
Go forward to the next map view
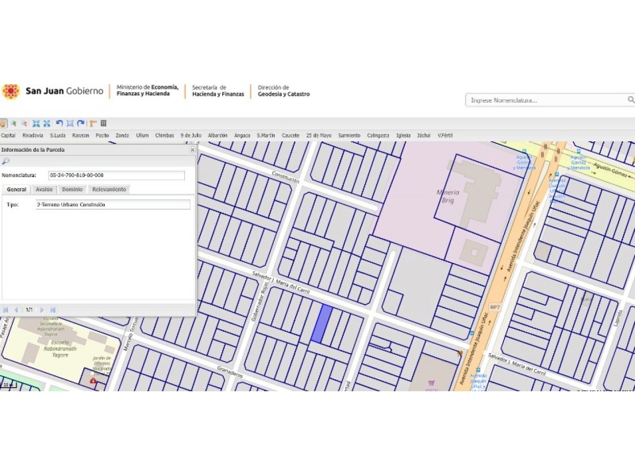pos(81,123)
